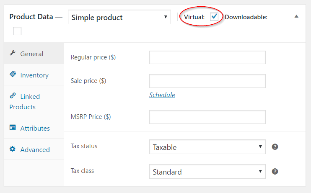Focus the Regular price input field
Screen dimensions: 311x193
pyautogui.click(x=207, y=57)
